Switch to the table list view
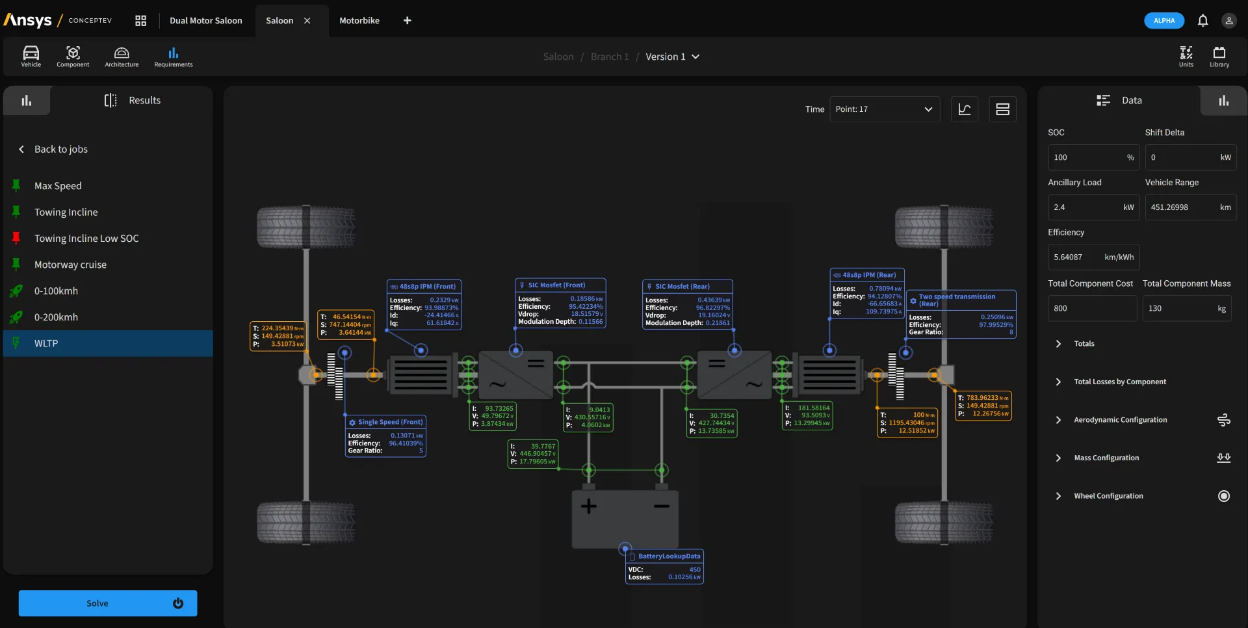Image resolution: width=1248 pixels, height=628 pixels. (1002, 109)
